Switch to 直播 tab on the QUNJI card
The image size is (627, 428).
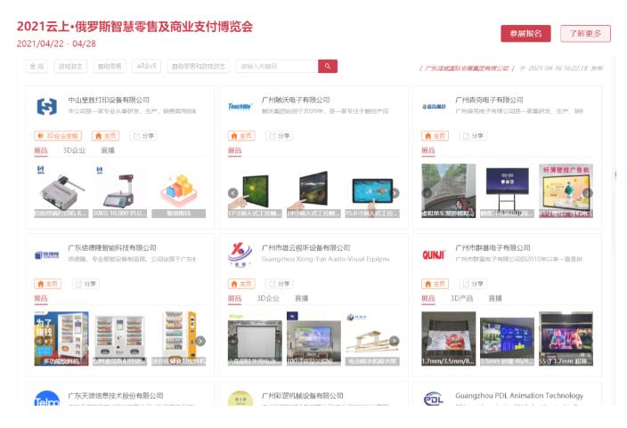click(495, 298)
